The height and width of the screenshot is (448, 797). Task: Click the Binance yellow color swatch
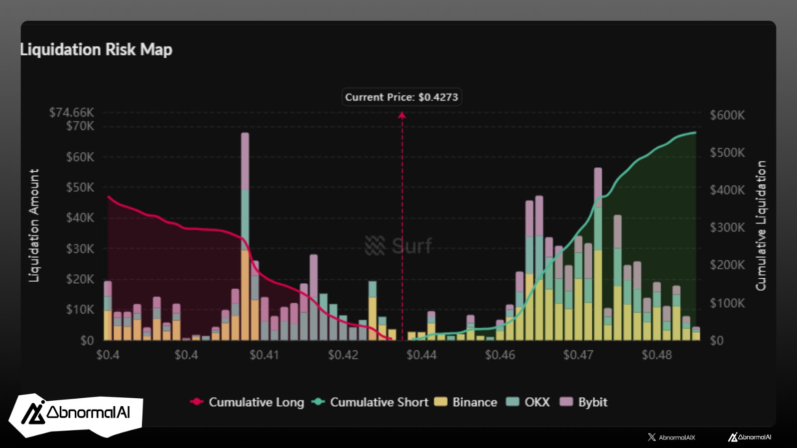coord(440,402)
